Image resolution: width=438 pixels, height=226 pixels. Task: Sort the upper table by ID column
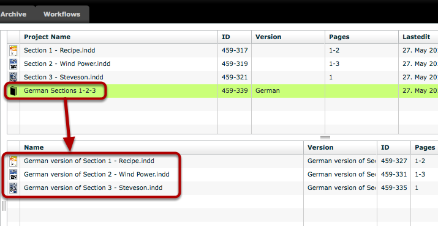coord(235,37)
